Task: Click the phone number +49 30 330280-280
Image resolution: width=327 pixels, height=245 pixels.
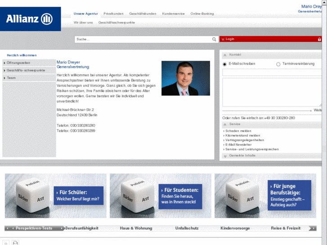Action: pyautogui.click(x=279, y=118)
